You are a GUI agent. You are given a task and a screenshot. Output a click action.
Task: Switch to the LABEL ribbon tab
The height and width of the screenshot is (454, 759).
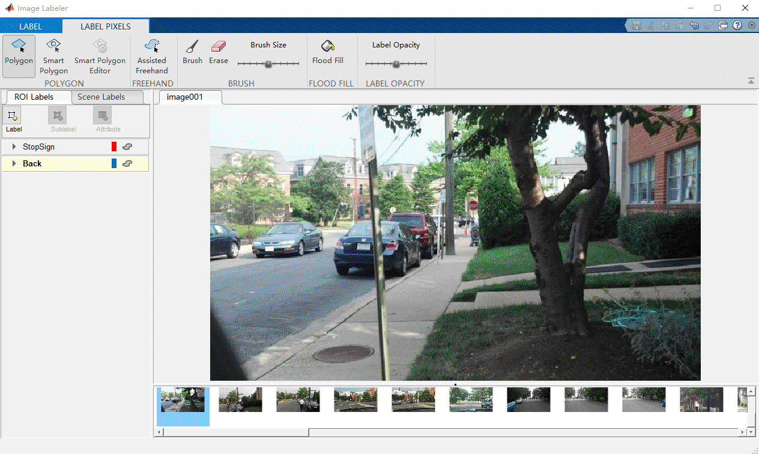pyautogui.click(x=31, y=26)
